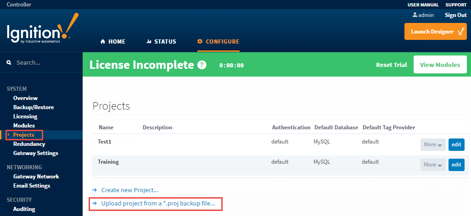The image size is (471, 216).
Task: Open Modules in the sidebar
Action: 24,125
